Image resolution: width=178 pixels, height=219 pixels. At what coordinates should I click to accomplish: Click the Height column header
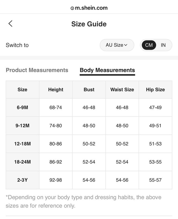pyautogui.click(x=56, y=89)
